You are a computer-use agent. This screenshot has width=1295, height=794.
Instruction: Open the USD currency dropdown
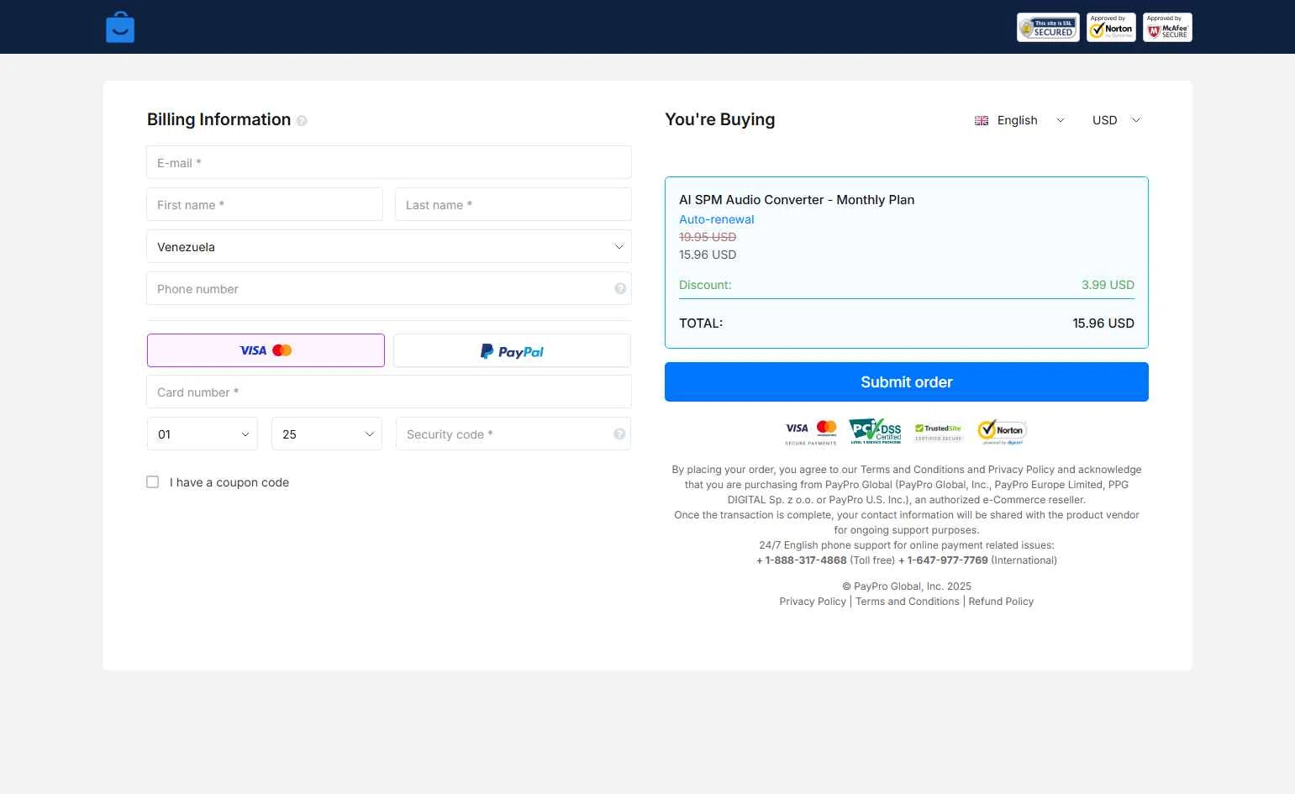point(1117,120)
